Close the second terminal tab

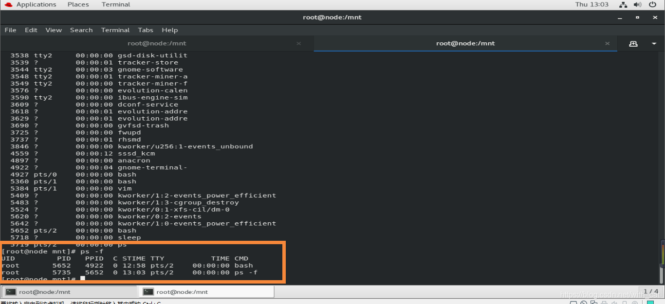(x=607, y=43)
